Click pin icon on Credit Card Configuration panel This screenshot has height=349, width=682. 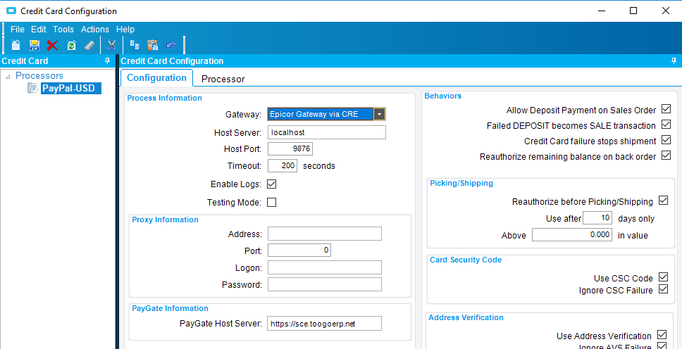coord(674,61)
